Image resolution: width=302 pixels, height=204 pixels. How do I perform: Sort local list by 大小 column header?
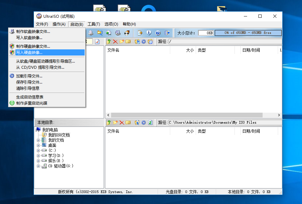(x=183, y=131)
